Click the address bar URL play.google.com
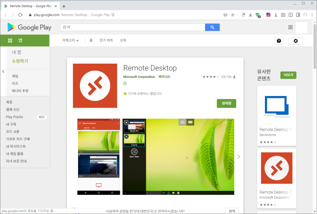 coord(47,15)
